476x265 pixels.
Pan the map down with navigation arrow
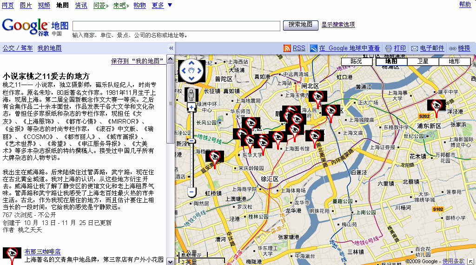click(191, 78)
